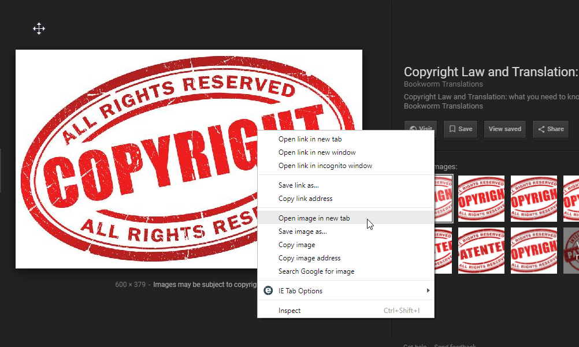
Task: Choose 'Search Google for image'
Action: 346,271
